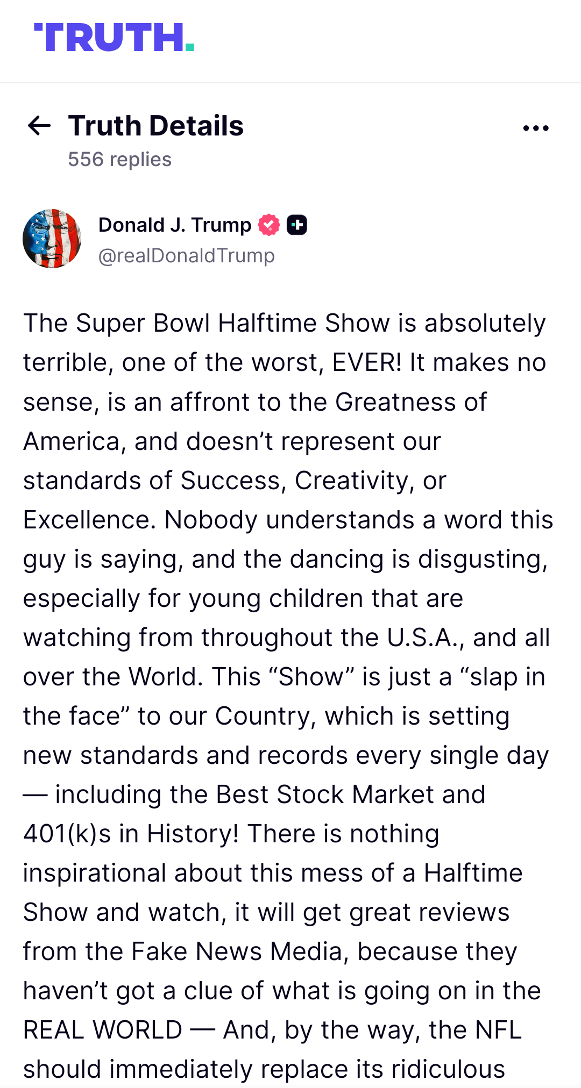Click the black plus badge beside name
581x1088 pixels.
pos(297,225)
